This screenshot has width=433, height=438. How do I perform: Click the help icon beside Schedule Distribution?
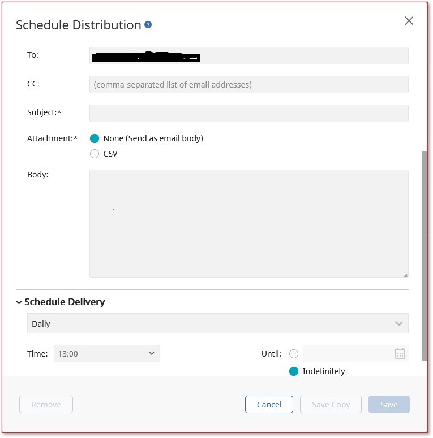click(148, 25)
